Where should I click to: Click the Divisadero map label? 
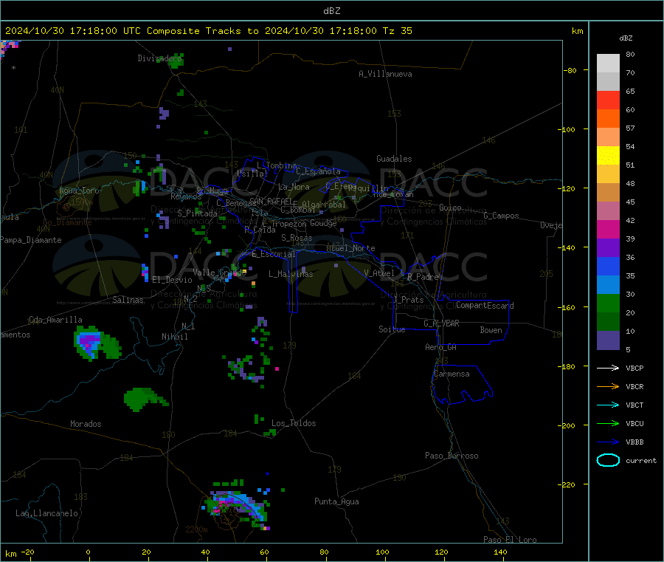click(159, 58)
